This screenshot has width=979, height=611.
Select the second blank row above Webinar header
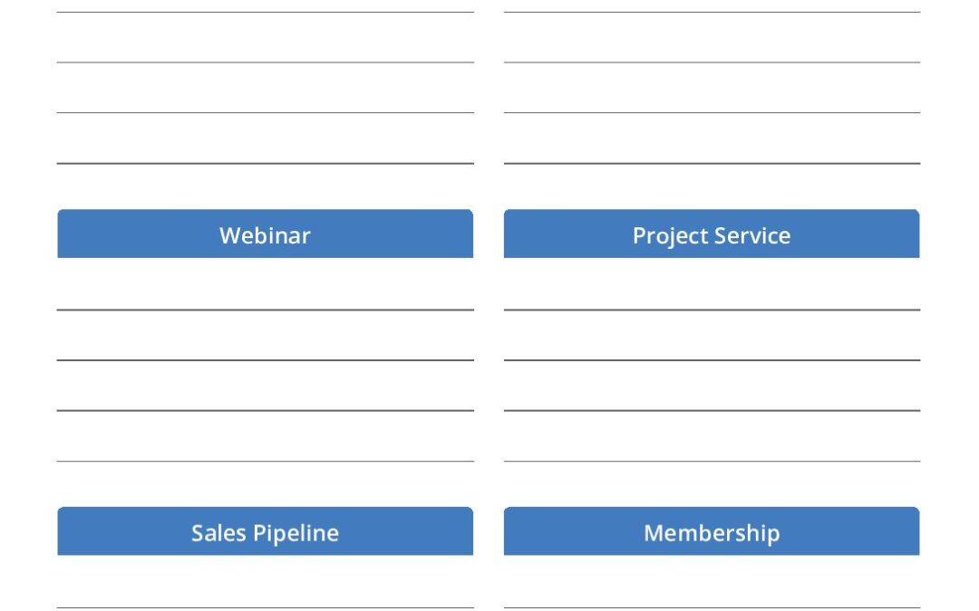tap(265, 89)
